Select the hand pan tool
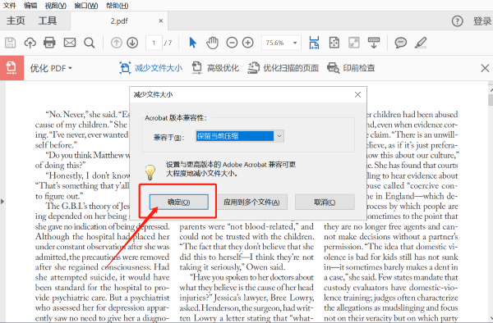Image resolution: width=493 pixels, height=323 pixels. click(212, 43)
